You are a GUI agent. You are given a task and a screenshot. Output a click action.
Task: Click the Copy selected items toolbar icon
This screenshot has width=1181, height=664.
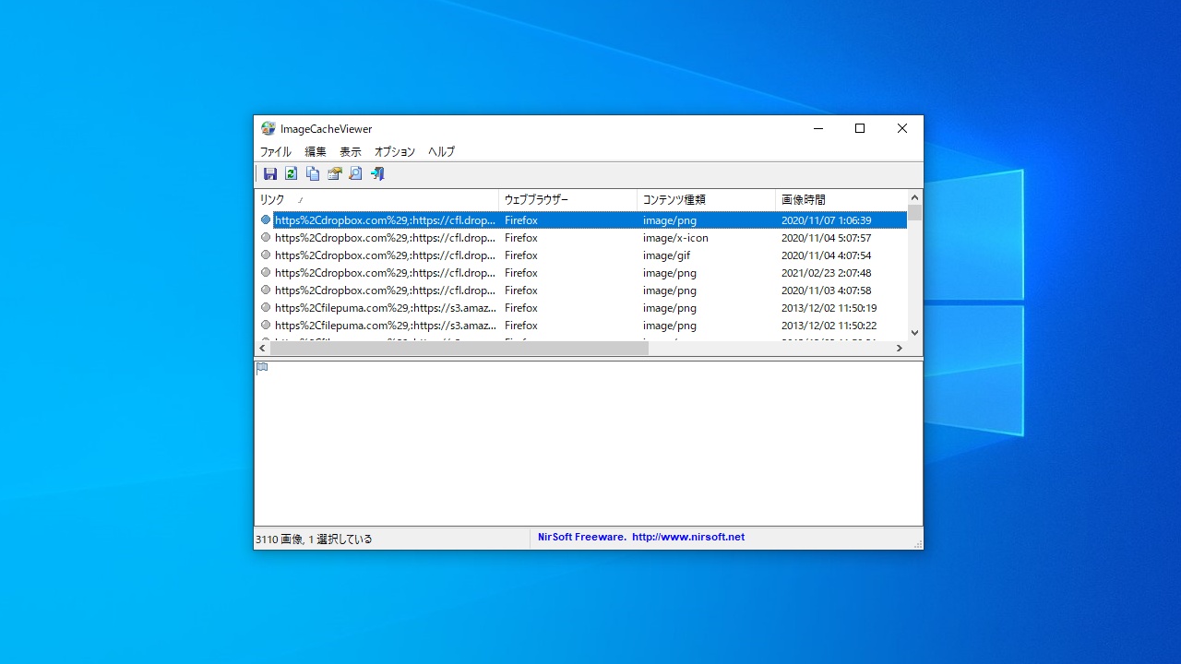313,173
